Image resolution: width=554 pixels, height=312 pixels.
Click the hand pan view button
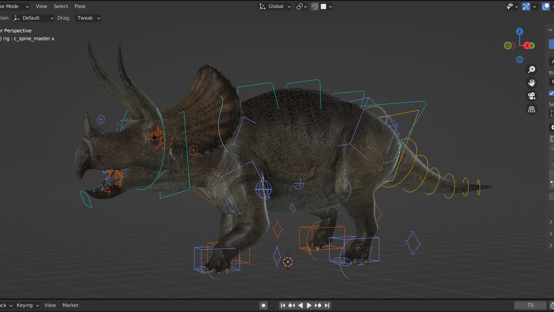(531, 83)
